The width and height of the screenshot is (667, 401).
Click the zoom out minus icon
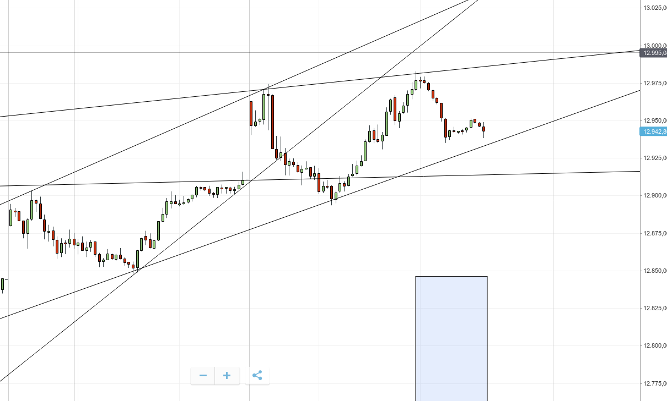point(202,375)
